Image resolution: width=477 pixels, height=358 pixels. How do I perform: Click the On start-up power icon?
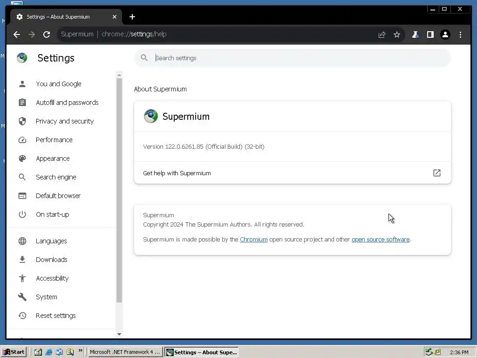[22, 214]
